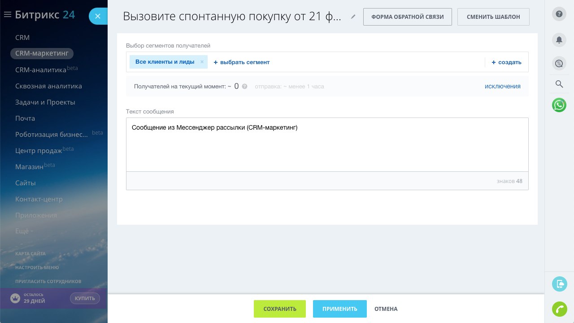574x323 pixels.
Task: Close the slider with the blue X button
Action: (98, 16)
